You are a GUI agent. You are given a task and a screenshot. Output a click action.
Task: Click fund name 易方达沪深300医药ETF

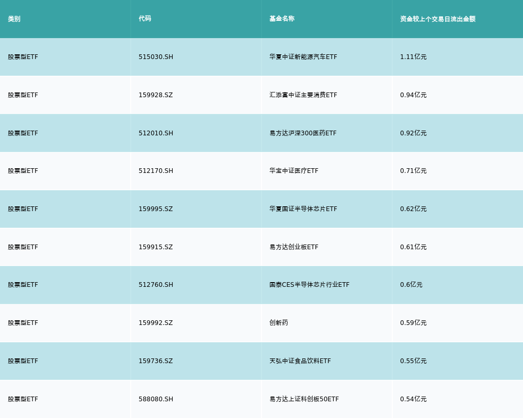tap(303, 133)
